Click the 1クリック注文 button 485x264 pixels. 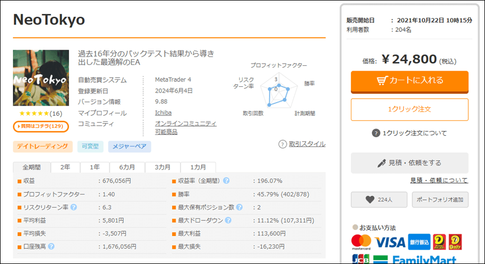click(410, 109)
